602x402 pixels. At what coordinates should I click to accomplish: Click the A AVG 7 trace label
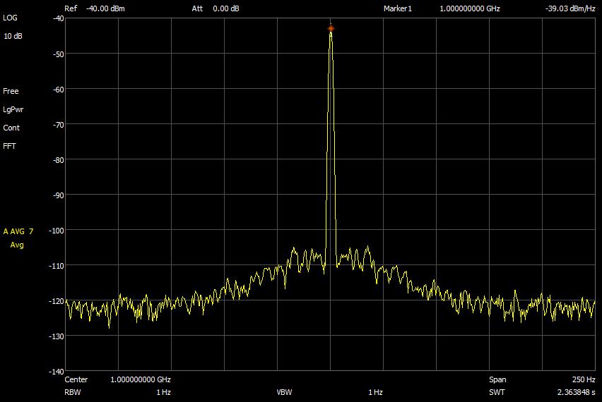[18, 231]
